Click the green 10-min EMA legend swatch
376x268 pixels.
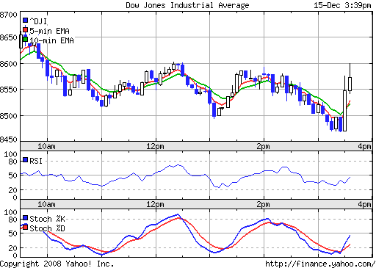pyautogui.click(x=25, y=39)
